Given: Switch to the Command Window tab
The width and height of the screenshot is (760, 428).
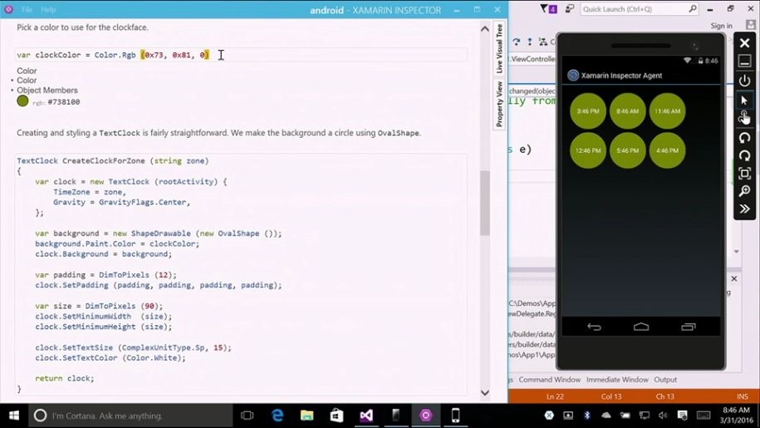Looking at the screenshot, I should click(549, 380).
